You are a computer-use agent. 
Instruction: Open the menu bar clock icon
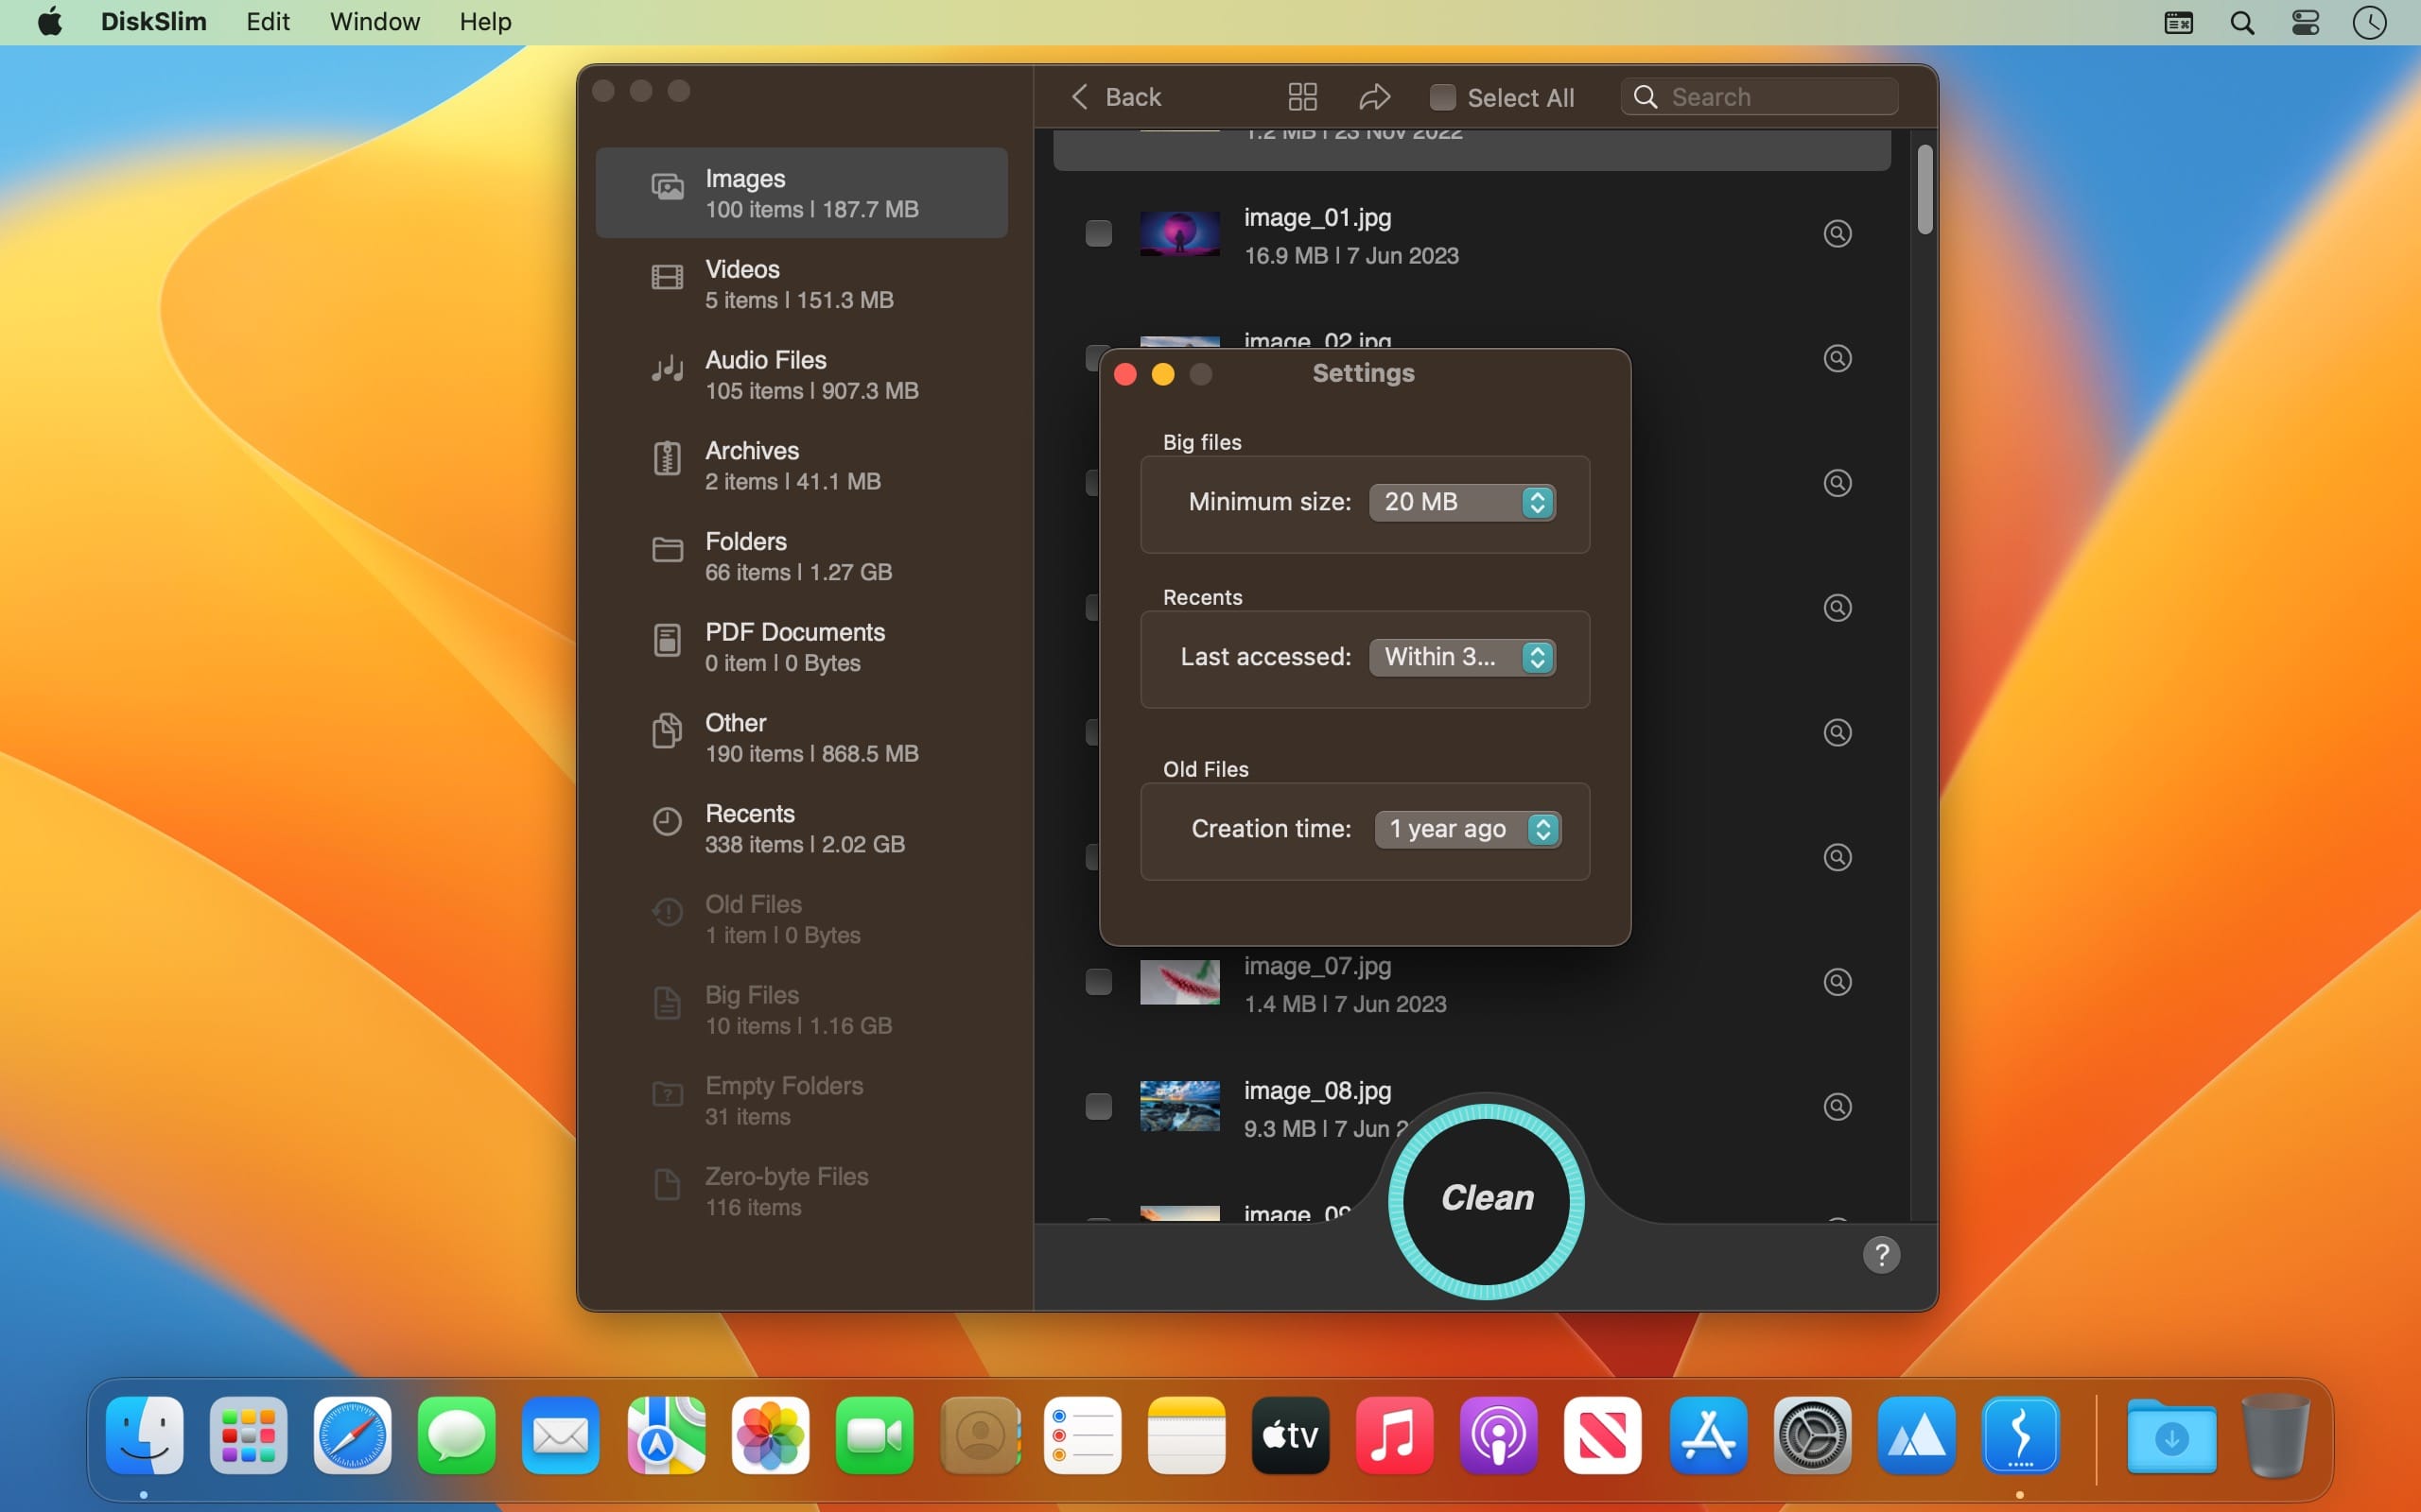point(2369,22)
